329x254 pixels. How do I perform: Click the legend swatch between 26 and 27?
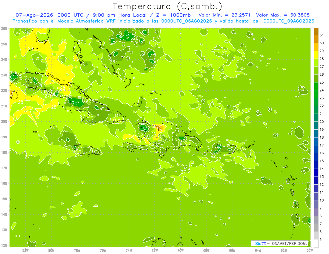[316, 70]
